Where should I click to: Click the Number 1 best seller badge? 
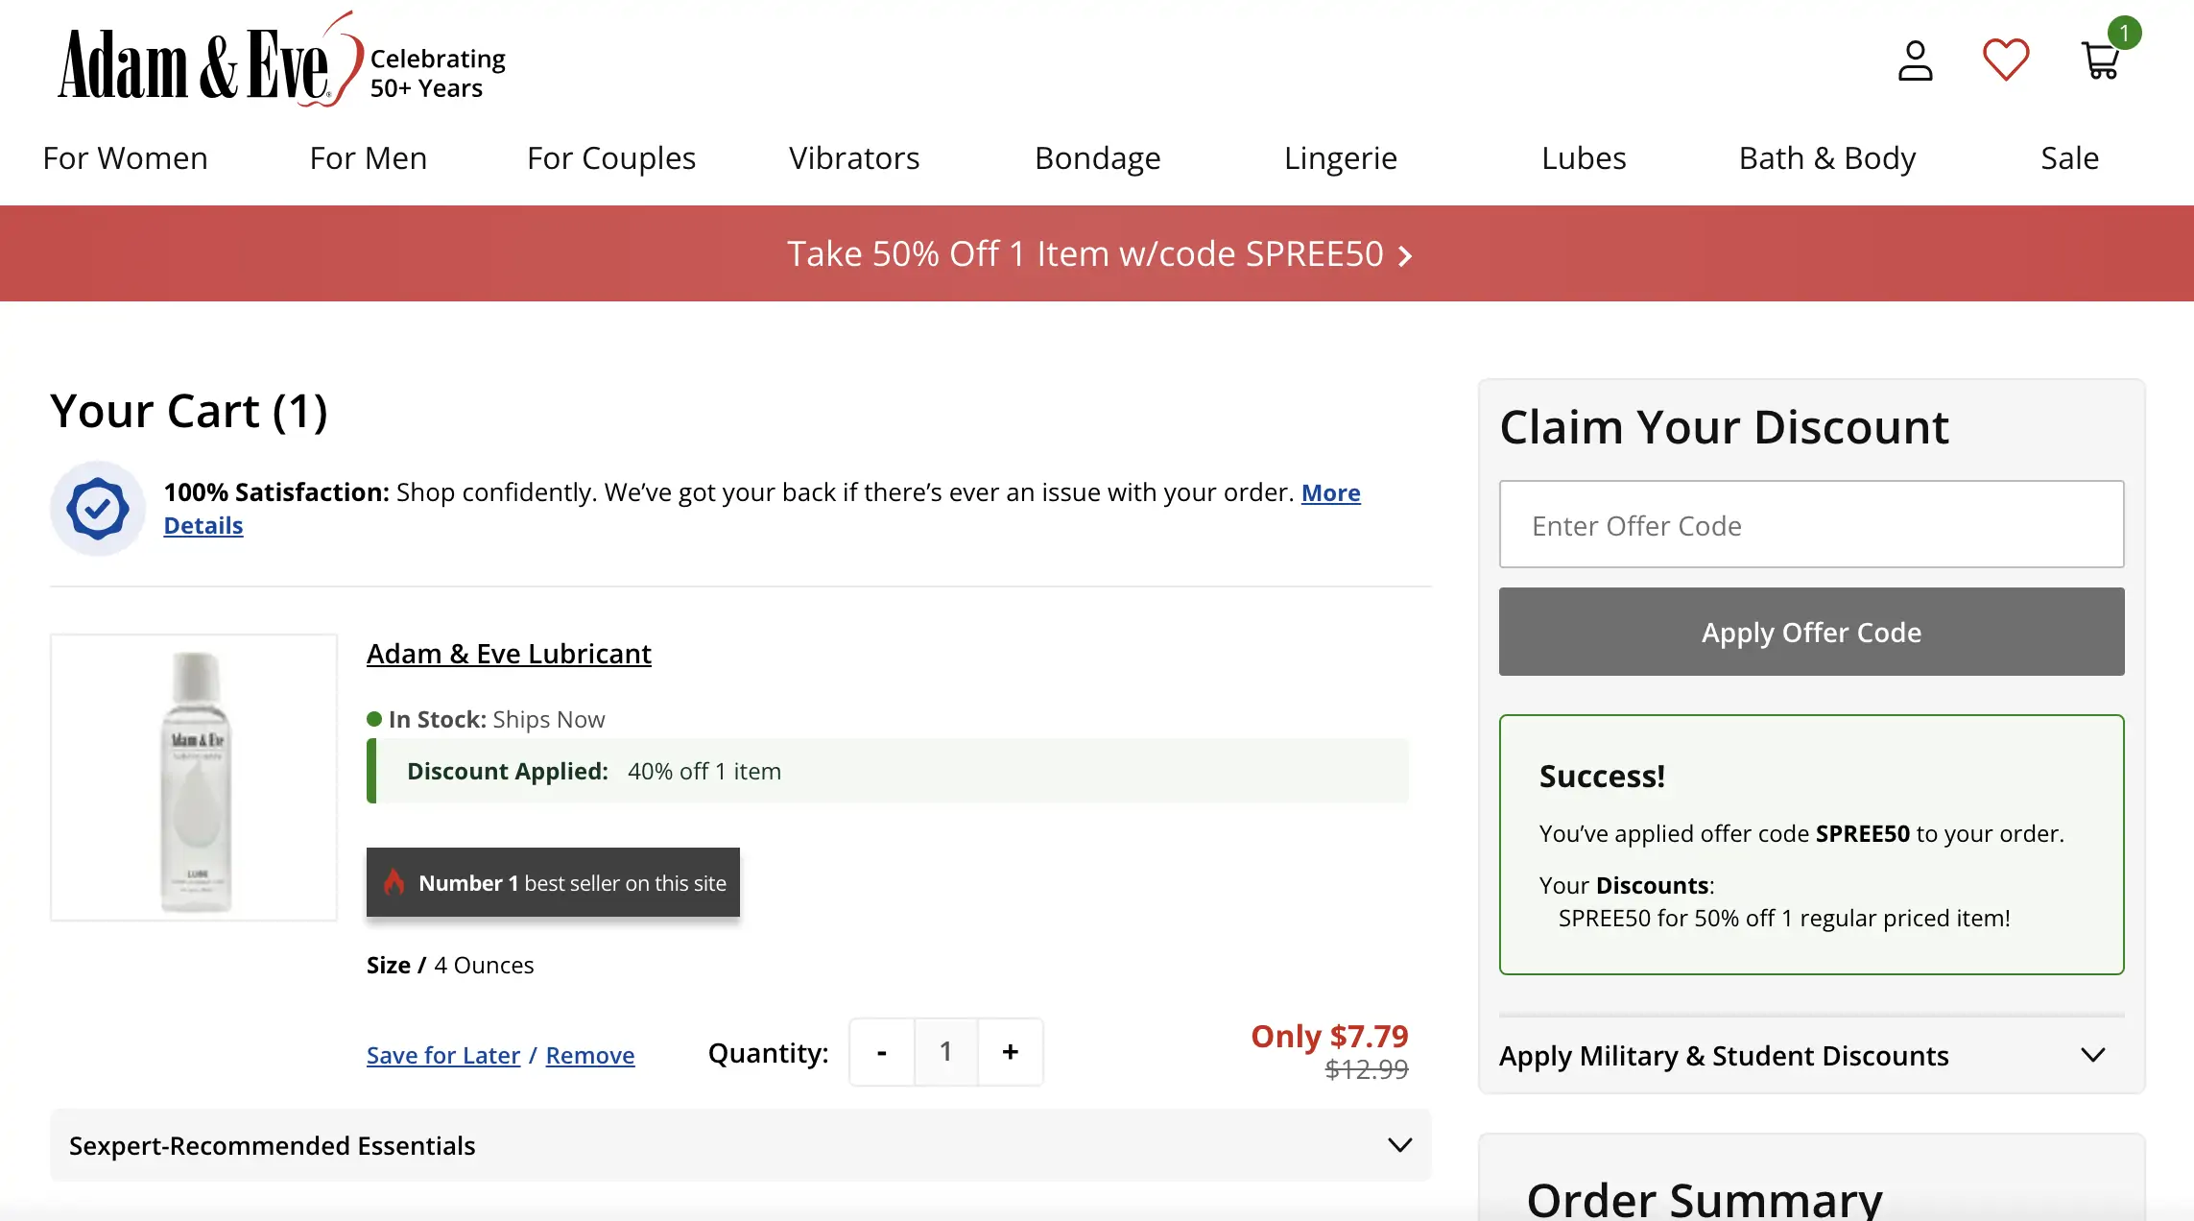tap(553, 882)
